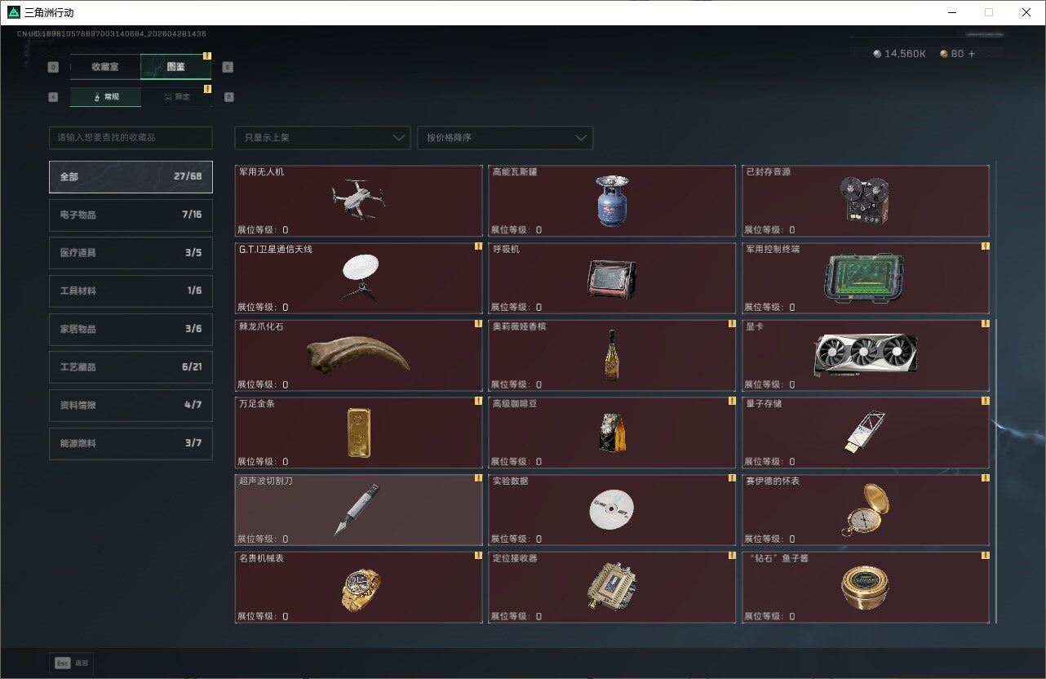Open the 军用控制终端 terminal icon
The height and width of the screenshot is (679, 1046).
pyautogui.click(x=865, y=278)
